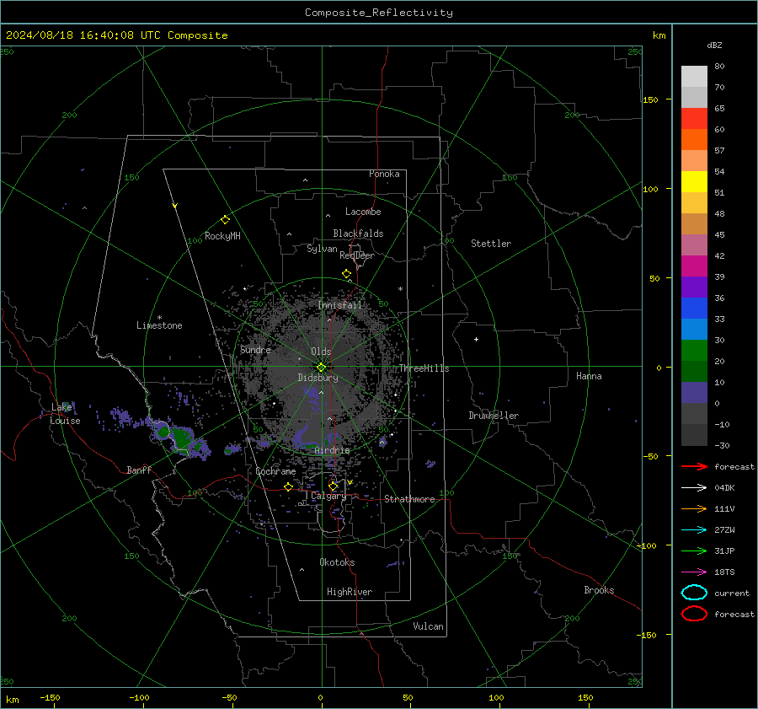Click the Vulcan label
Image resolution: width=758 pixels, height=709 pixels.
coord(429,626)
